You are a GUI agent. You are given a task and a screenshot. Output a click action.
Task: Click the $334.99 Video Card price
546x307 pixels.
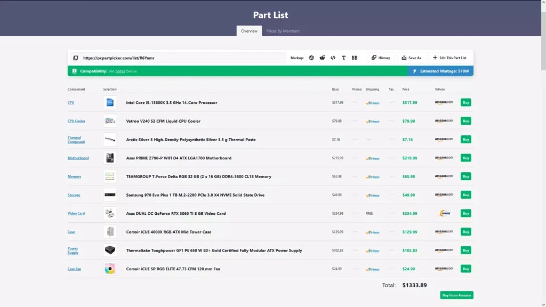click(x=409, y=213)
